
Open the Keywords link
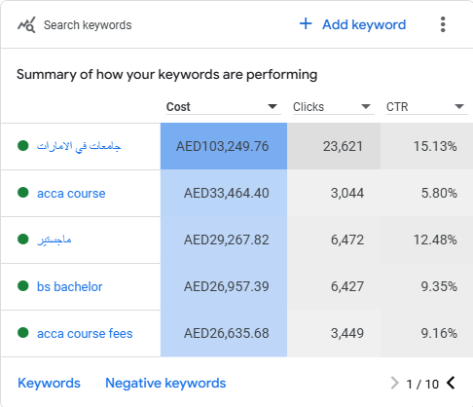pyautogui.click(x=49, y=383)
